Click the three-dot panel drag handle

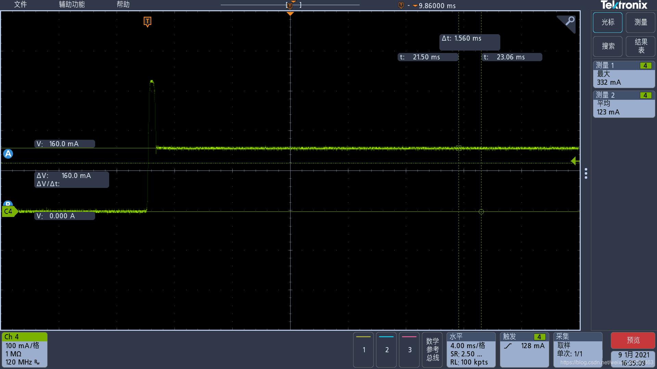pyautogui.click(x=586, y=173)
